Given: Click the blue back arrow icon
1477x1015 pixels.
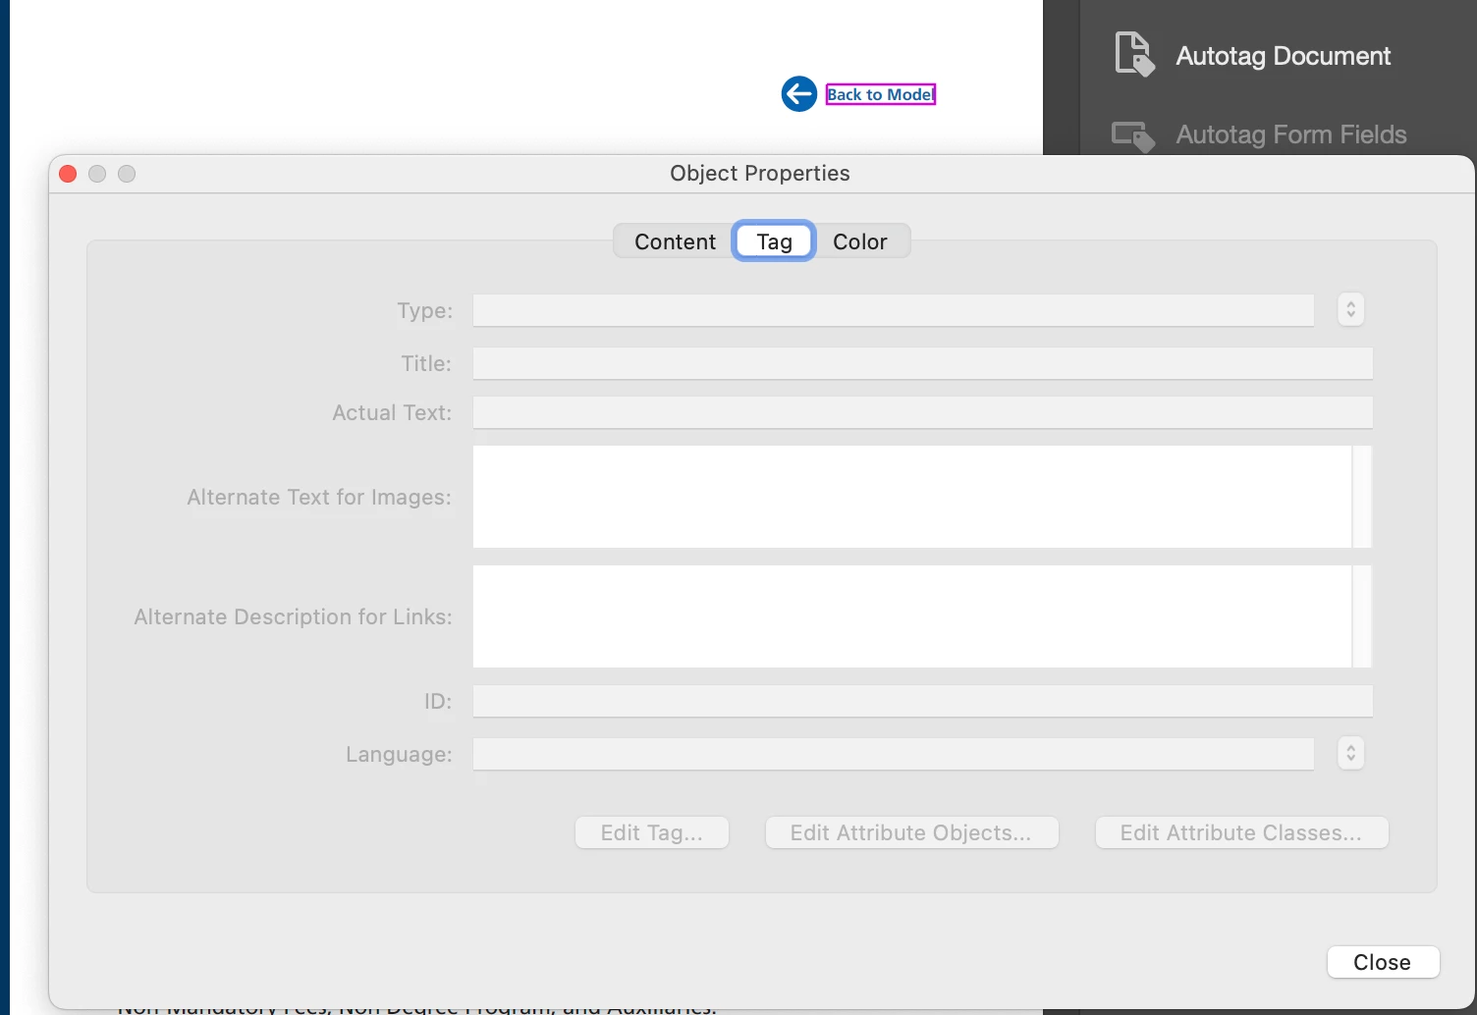Looking at the screenshot, I should (x=799, y=94).
